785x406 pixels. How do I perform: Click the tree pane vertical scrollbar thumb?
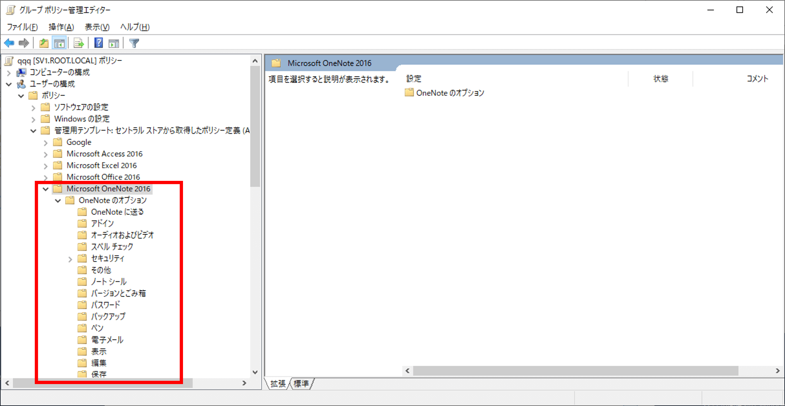click(x=255, y=126)
